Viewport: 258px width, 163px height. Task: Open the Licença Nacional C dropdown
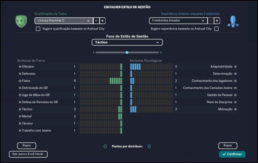click(x=63, y=21)
